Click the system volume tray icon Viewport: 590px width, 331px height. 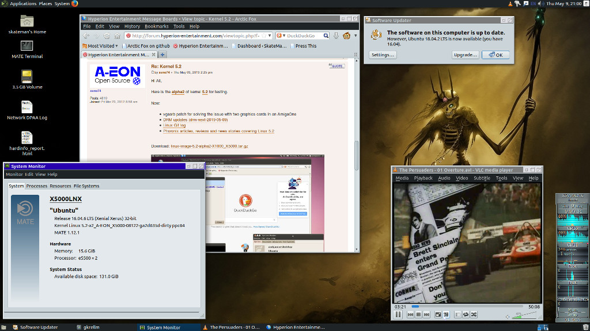(x=540, y=3)
